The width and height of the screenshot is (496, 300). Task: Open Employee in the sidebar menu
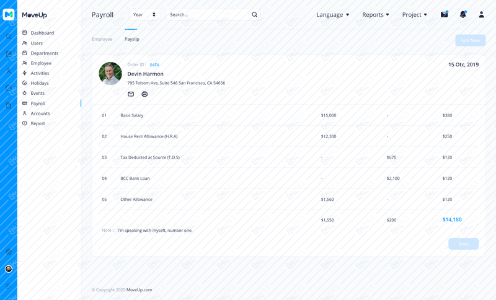[41, 63]
